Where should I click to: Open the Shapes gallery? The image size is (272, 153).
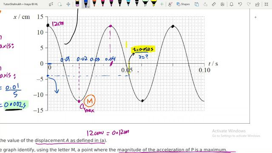click(x=183, y=4)
